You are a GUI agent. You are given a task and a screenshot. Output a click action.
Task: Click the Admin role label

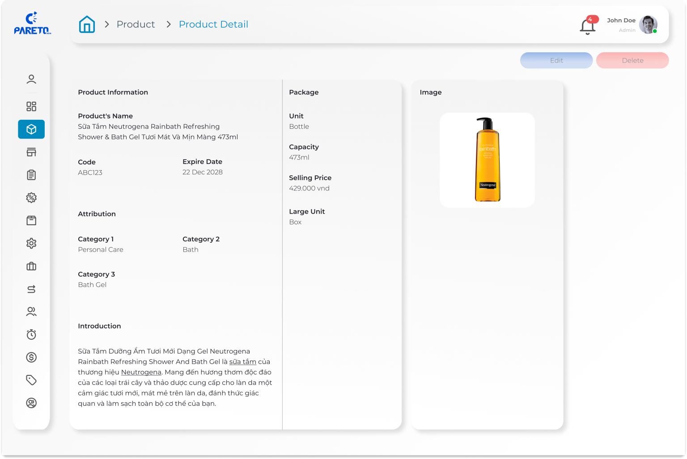(627, 30)
